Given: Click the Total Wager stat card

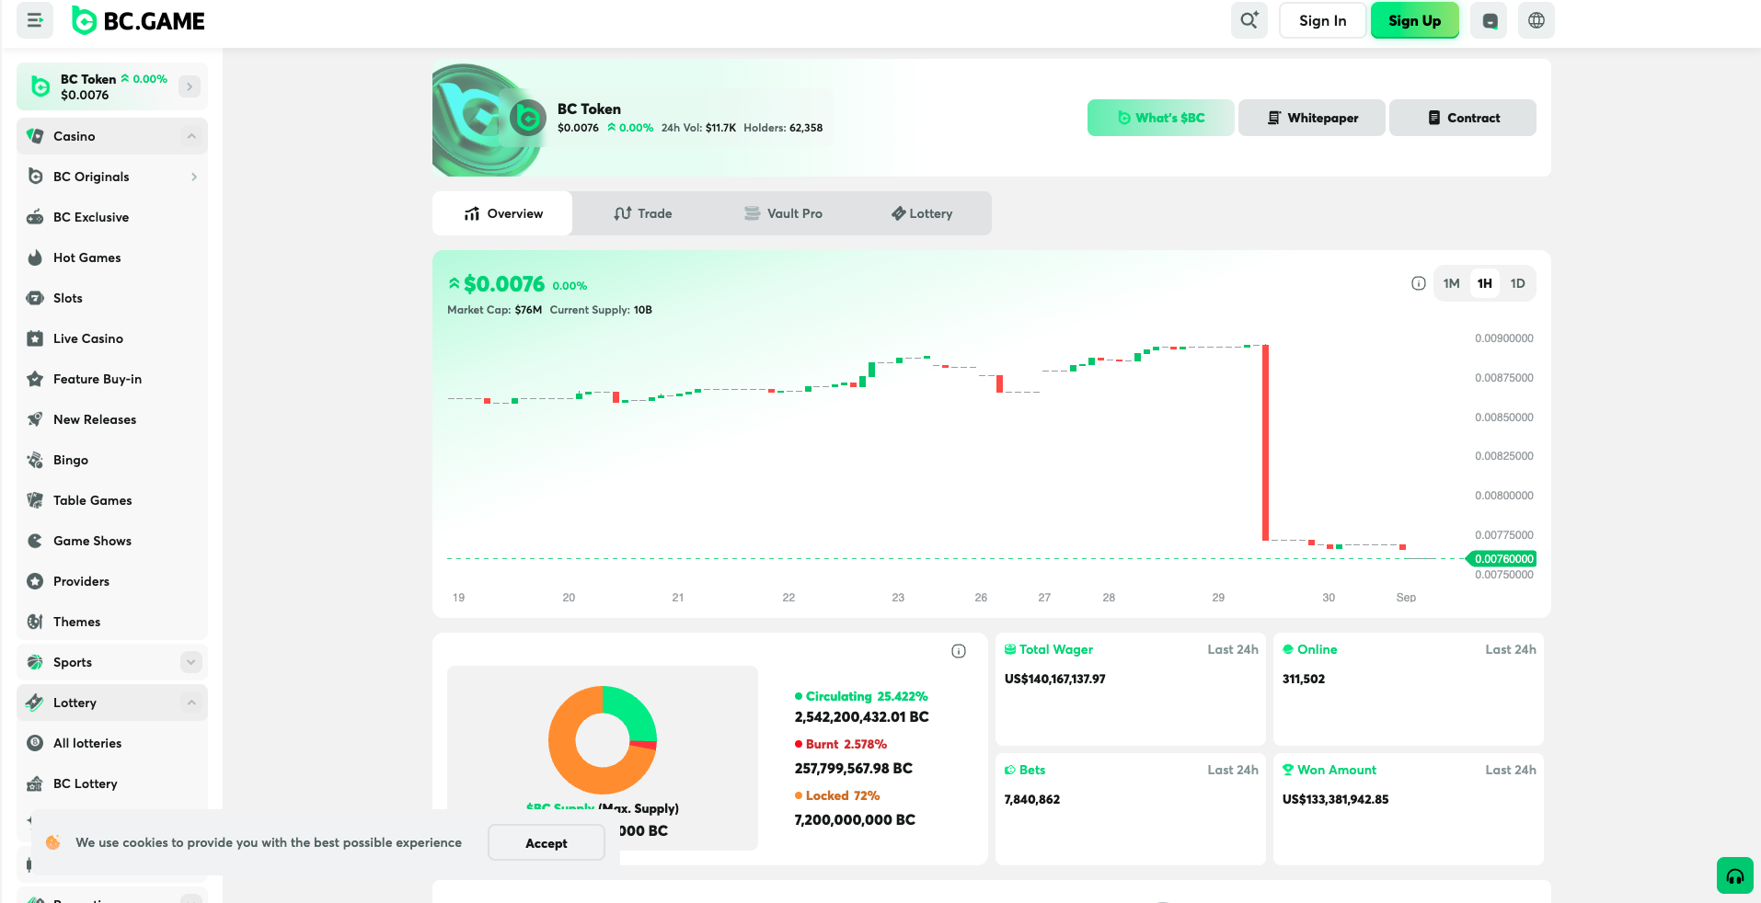Looking at the screenshot, I should pyautogui.click(x=1131, y=690).
